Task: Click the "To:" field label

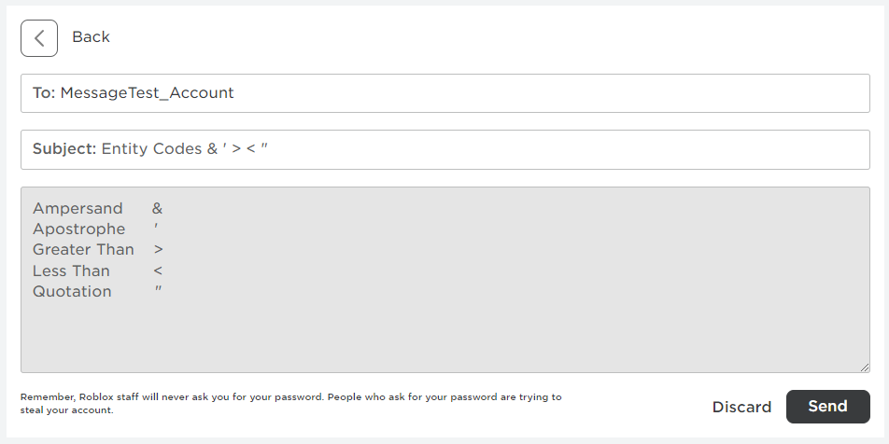Action: (44, 93)
